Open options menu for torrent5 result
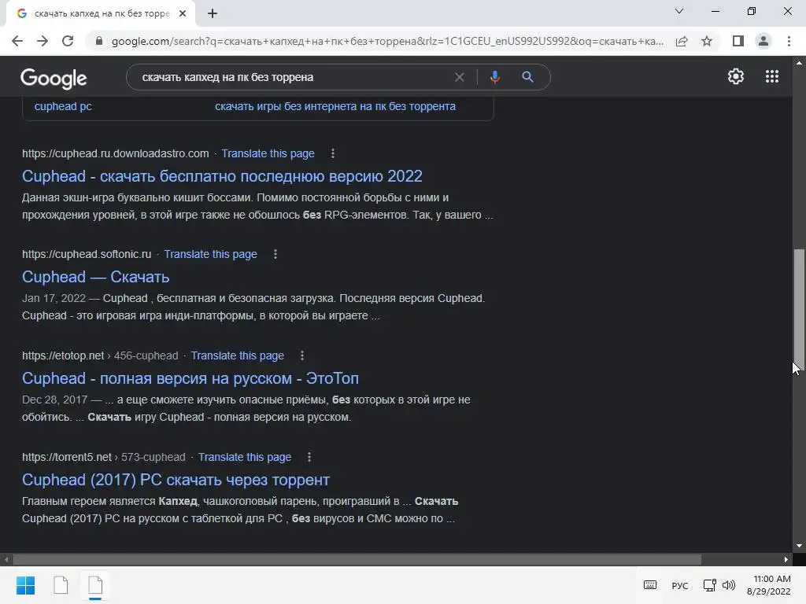 pyautogui.click(x=309, y=457)
